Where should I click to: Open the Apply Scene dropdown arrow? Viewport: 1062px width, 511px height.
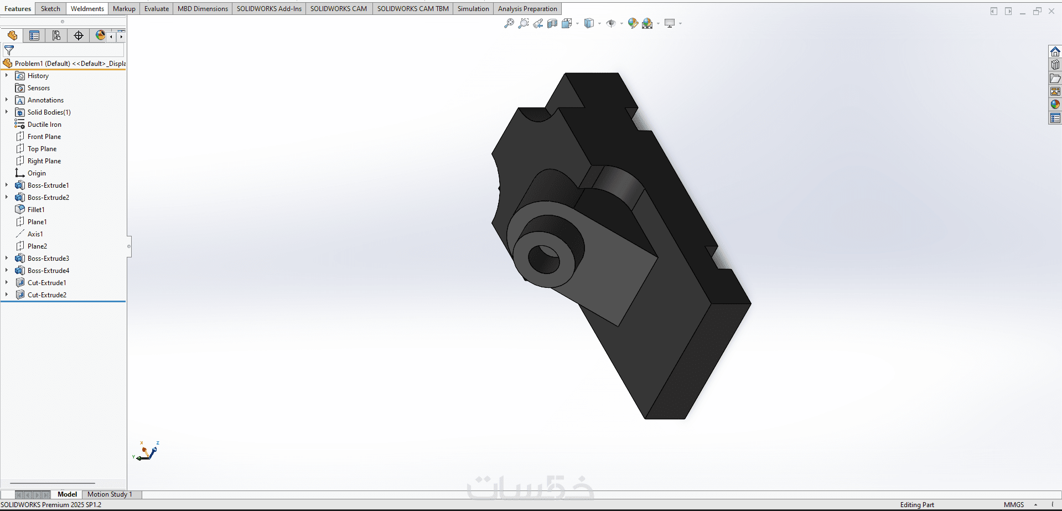[x=658, y=23]
